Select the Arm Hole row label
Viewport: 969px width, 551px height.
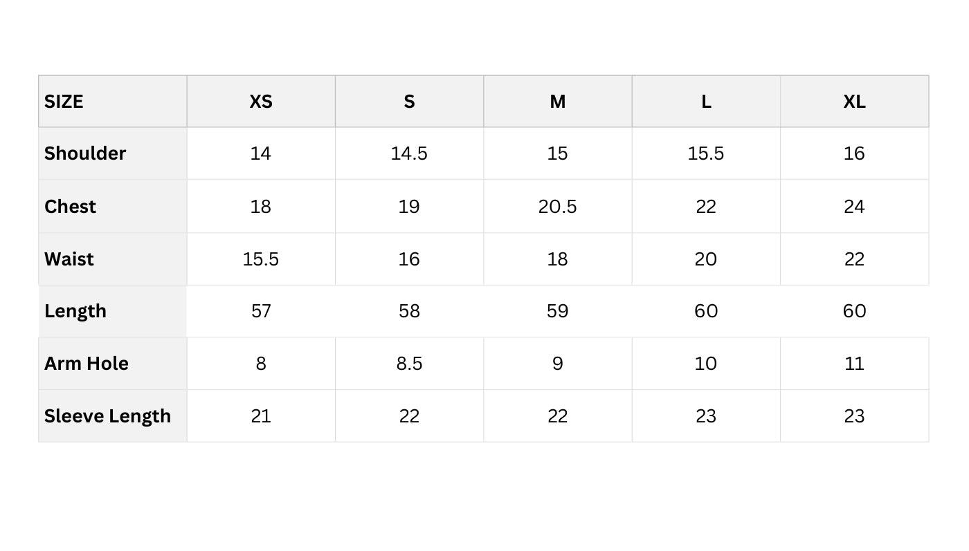pyautogui.click(x=87, y=364)
